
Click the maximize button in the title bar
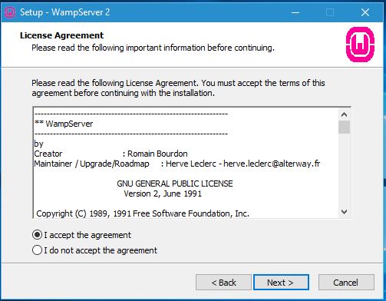pos(330,12)
